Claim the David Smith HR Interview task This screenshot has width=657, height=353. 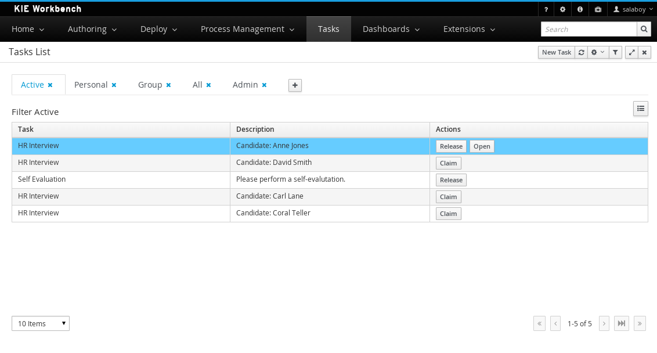click(448, 163)
